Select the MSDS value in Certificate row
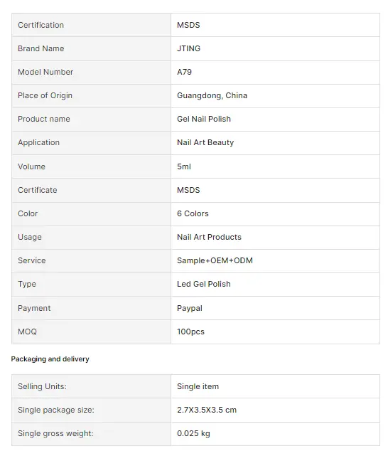This screenshot has width=388, height=456. point(188,190)
